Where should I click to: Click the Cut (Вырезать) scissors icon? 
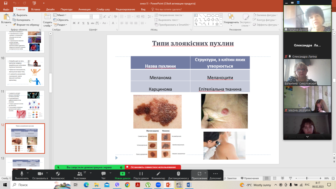14,15
